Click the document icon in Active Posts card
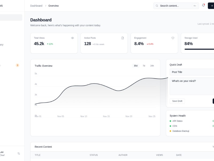214x161 pixels. 123,38
